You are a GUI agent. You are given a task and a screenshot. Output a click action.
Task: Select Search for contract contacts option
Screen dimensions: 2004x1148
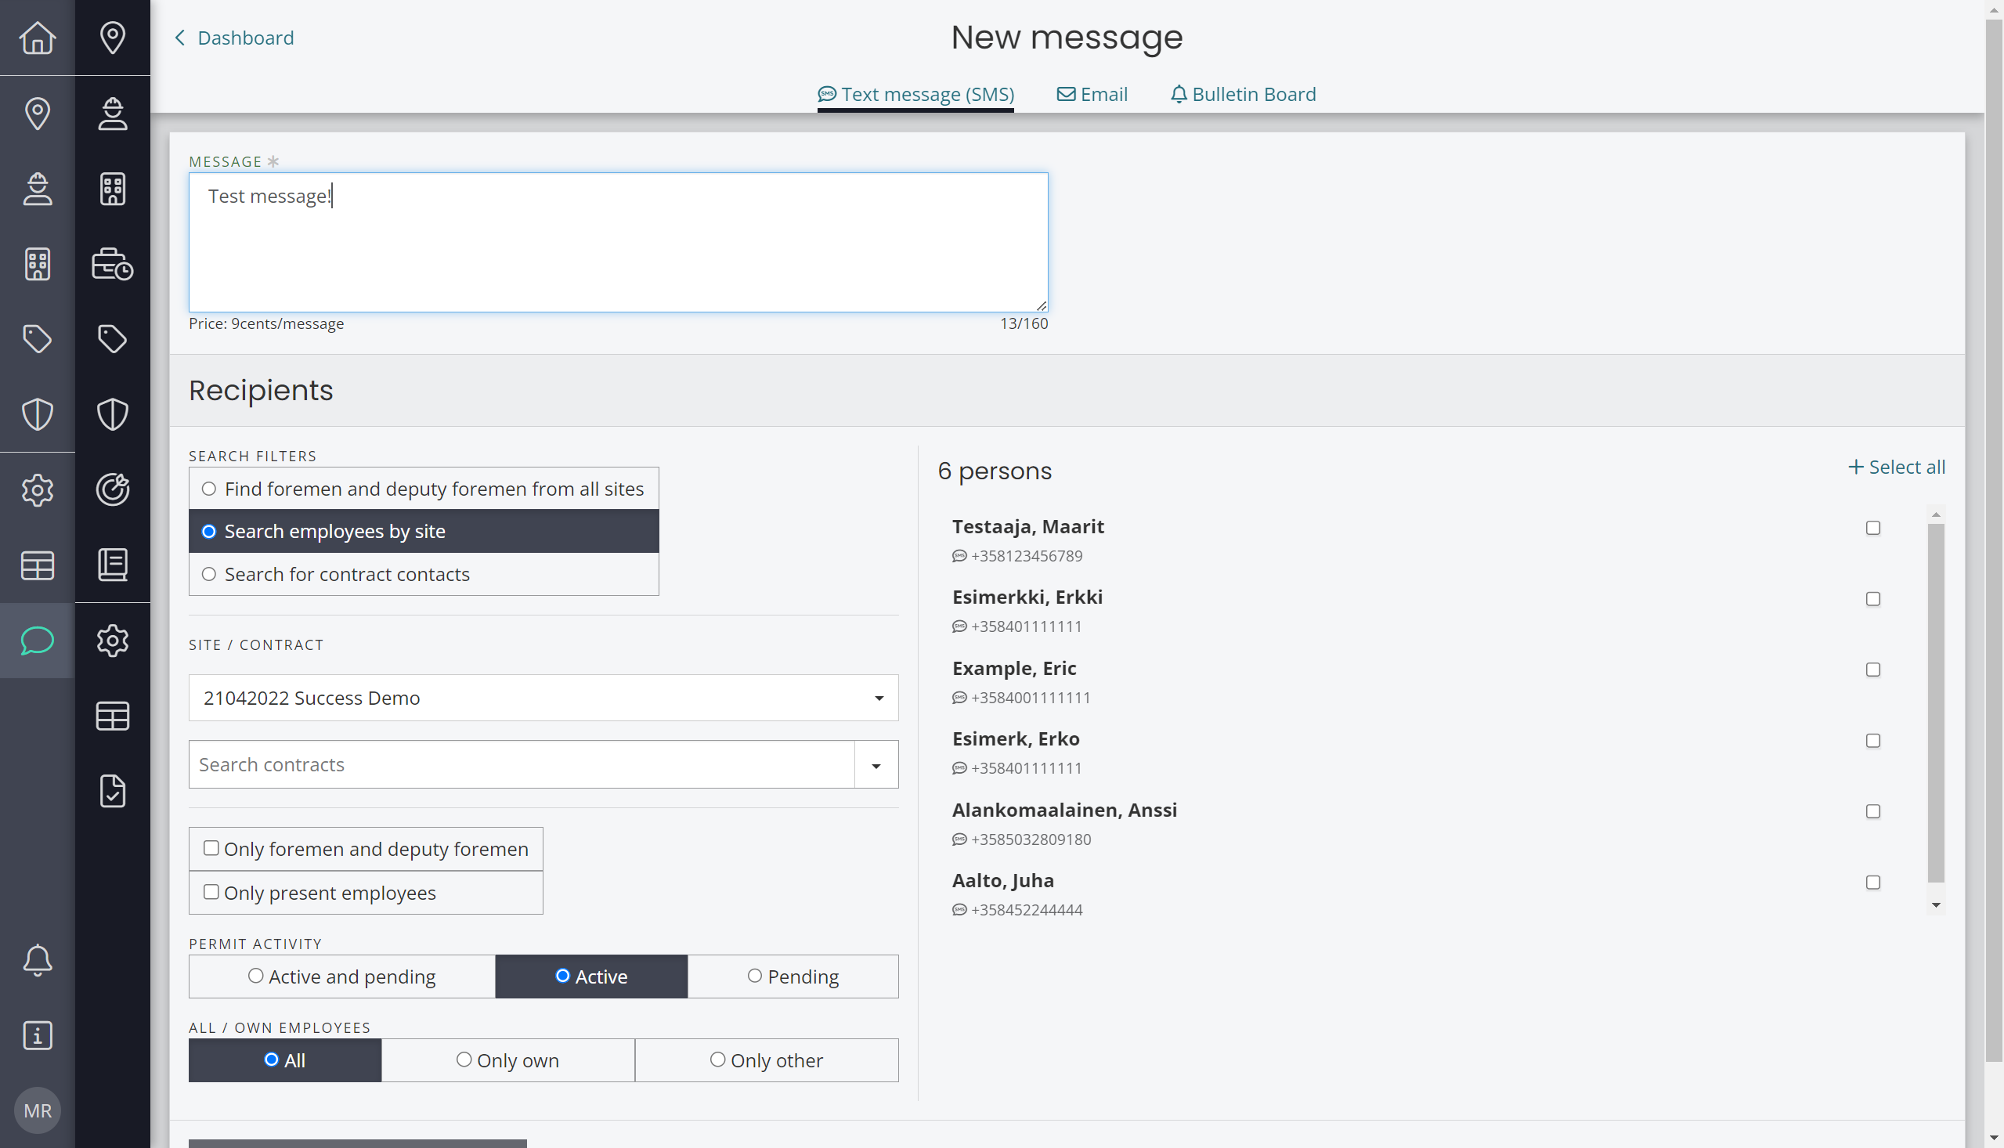point(424,574)
